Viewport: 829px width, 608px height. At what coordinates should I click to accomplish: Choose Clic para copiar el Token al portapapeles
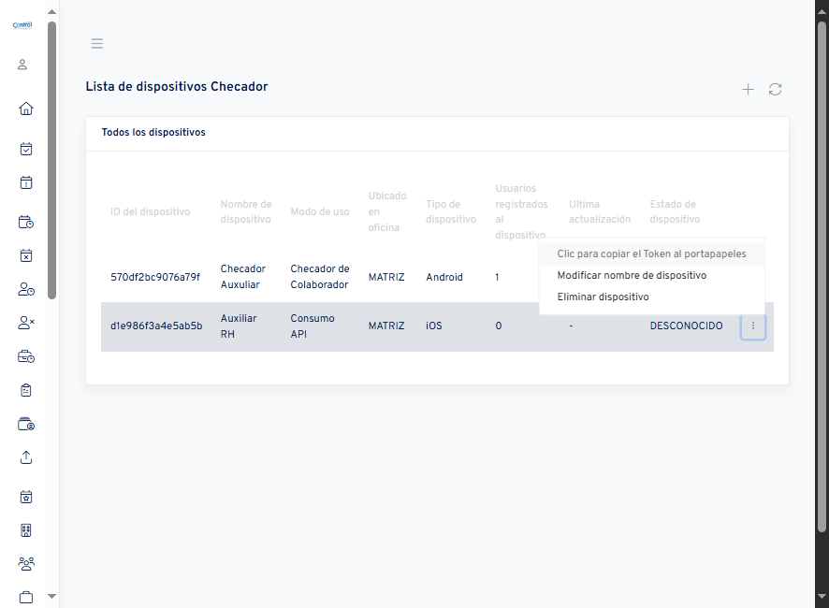[x=651, y=253]
